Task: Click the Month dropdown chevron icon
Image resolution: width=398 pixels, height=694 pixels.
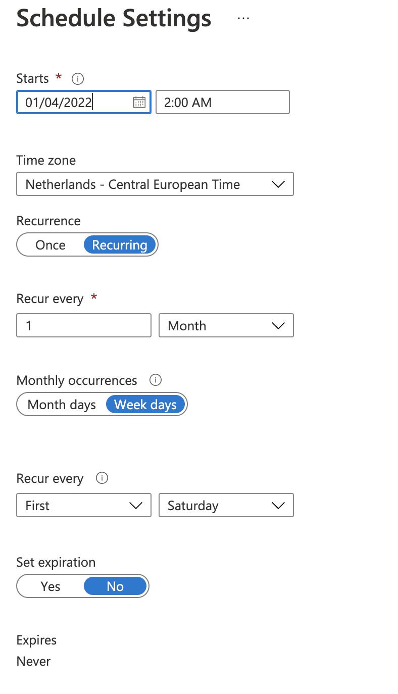Action: (278, 325)
